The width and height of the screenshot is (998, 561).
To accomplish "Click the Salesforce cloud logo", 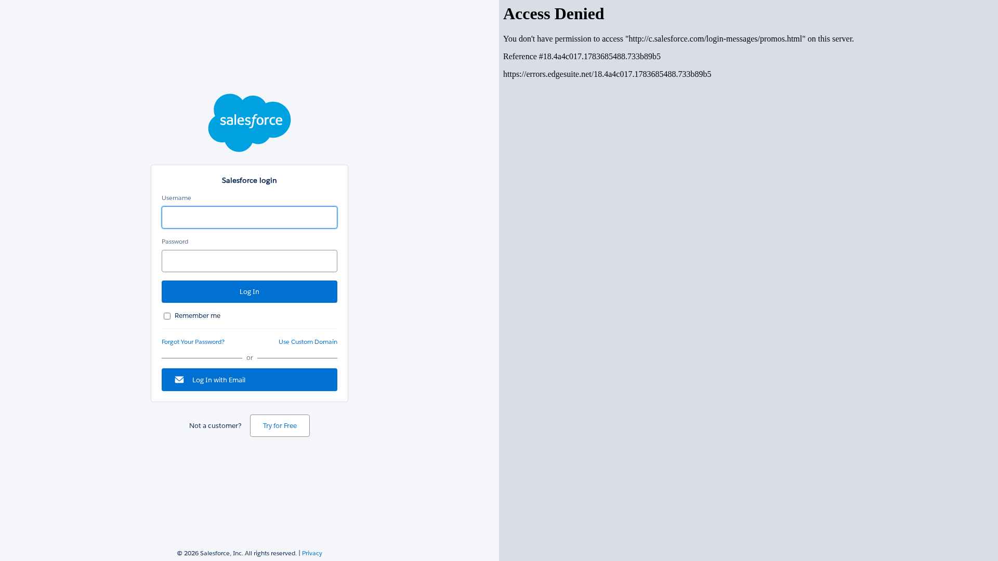I will click(x=249, y=123).
